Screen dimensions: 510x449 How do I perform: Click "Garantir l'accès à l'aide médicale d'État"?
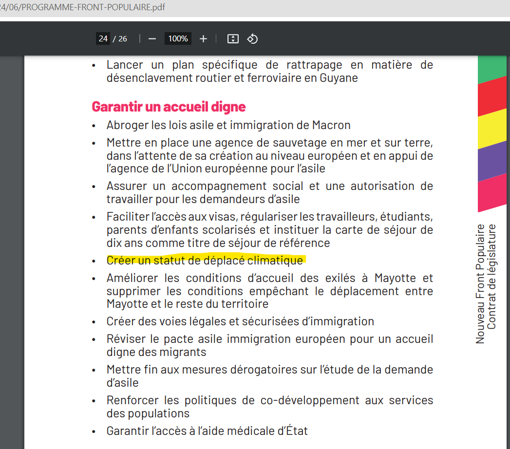[207, 431]
